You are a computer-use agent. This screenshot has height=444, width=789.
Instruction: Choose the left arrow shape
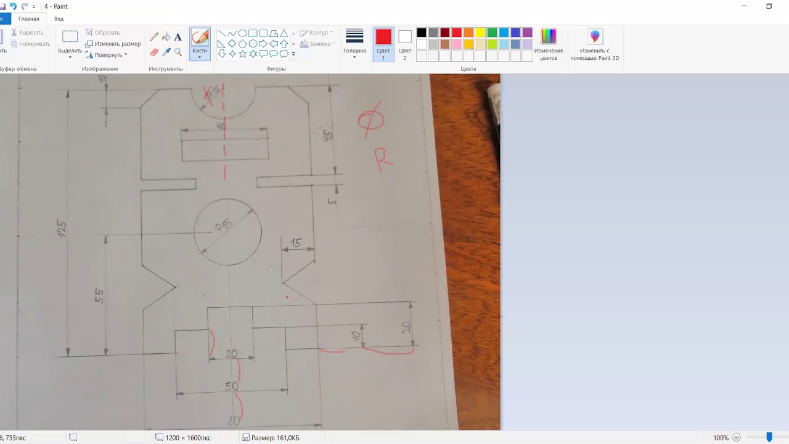tap(274, 44)
